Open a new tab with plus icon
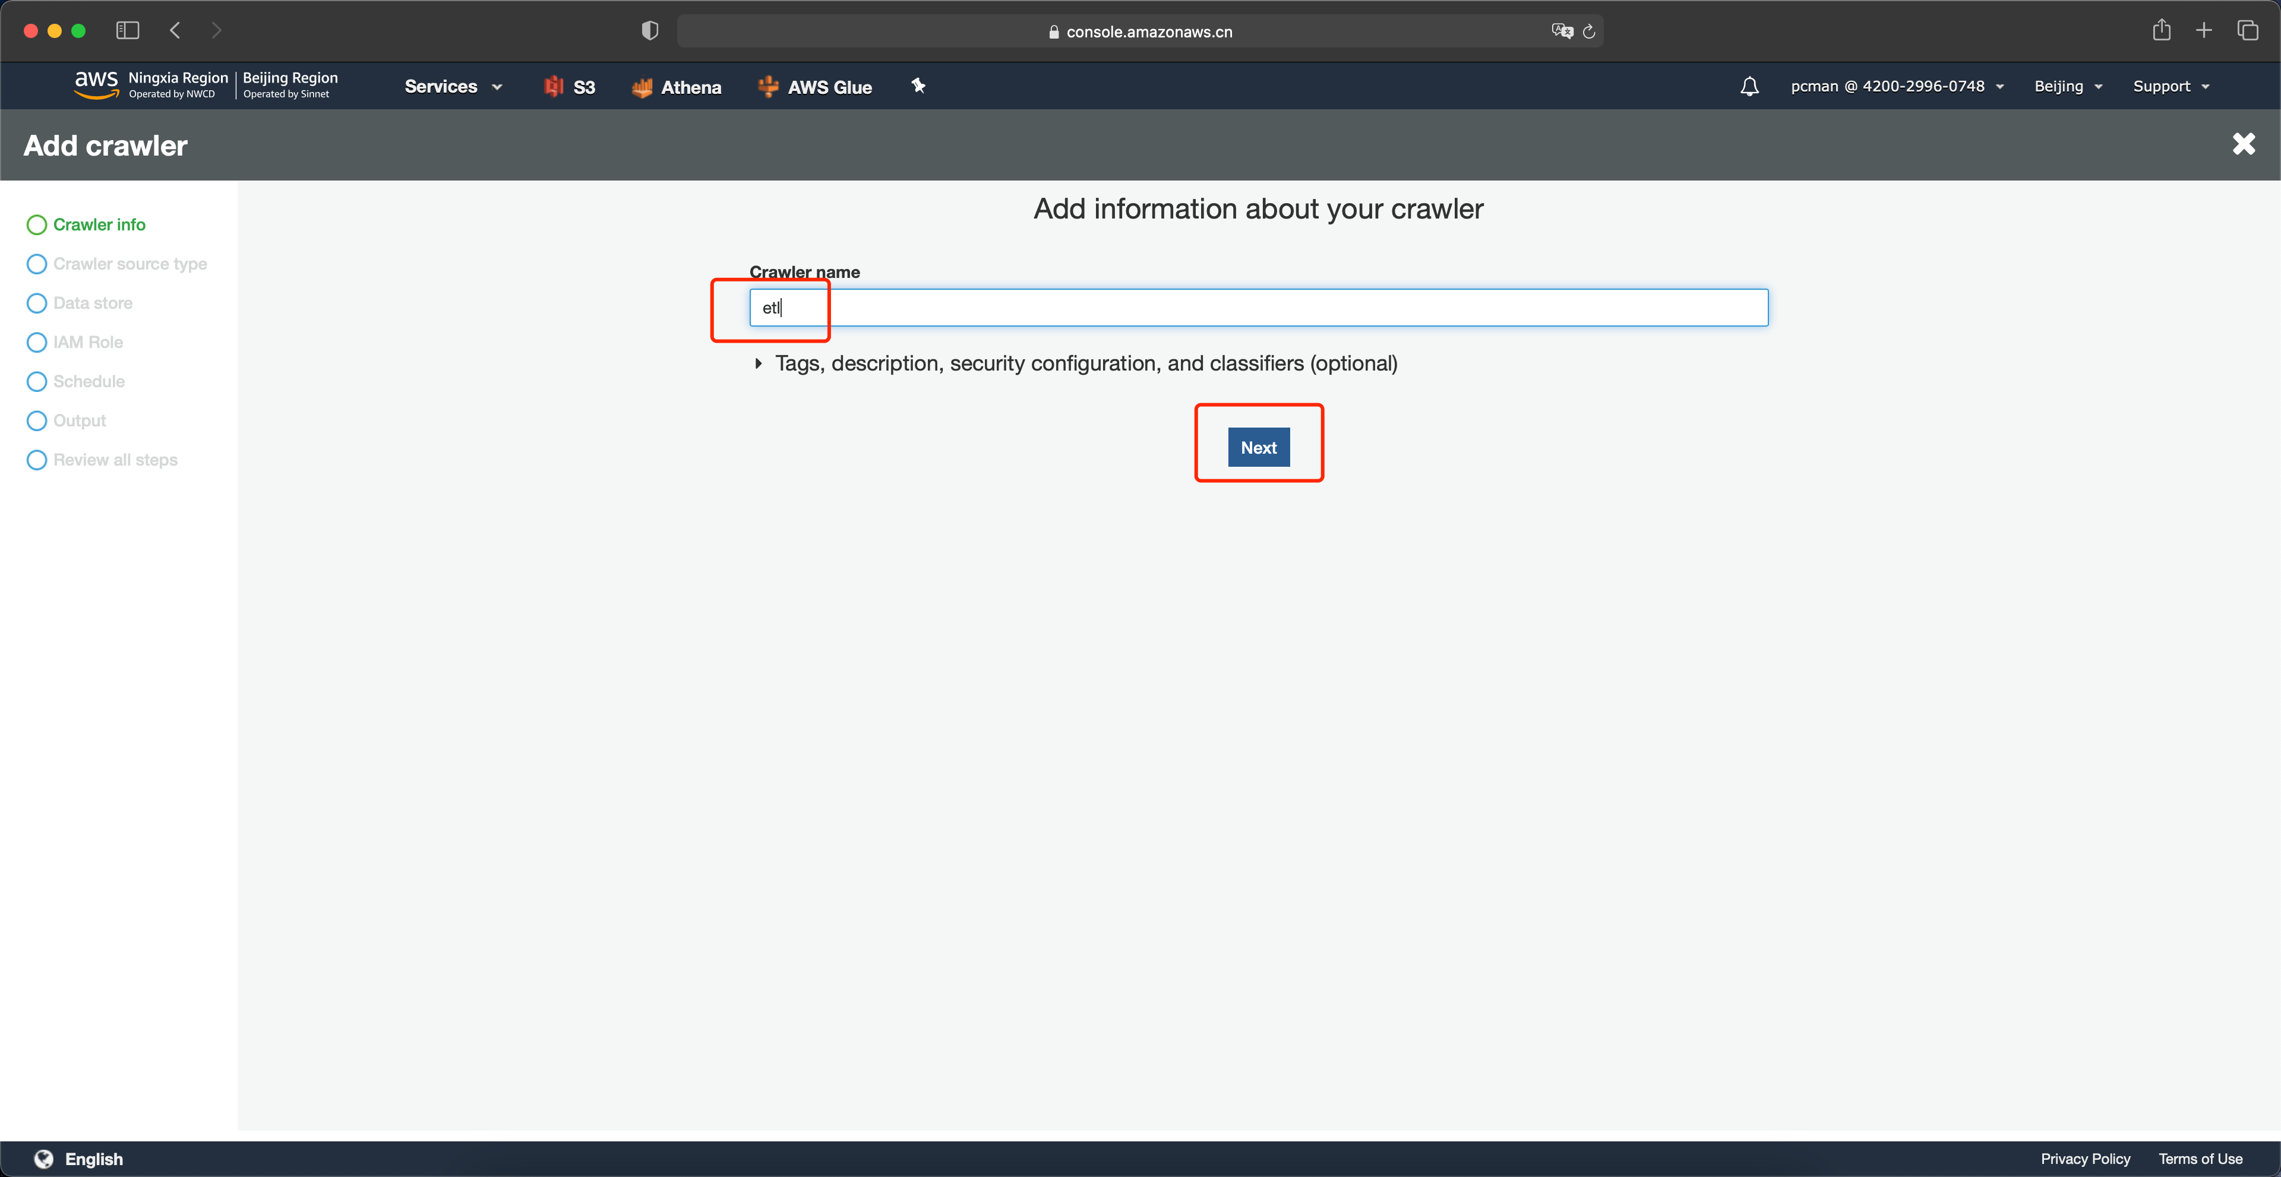The image size is (2281, 1177). coord(2204,30)
